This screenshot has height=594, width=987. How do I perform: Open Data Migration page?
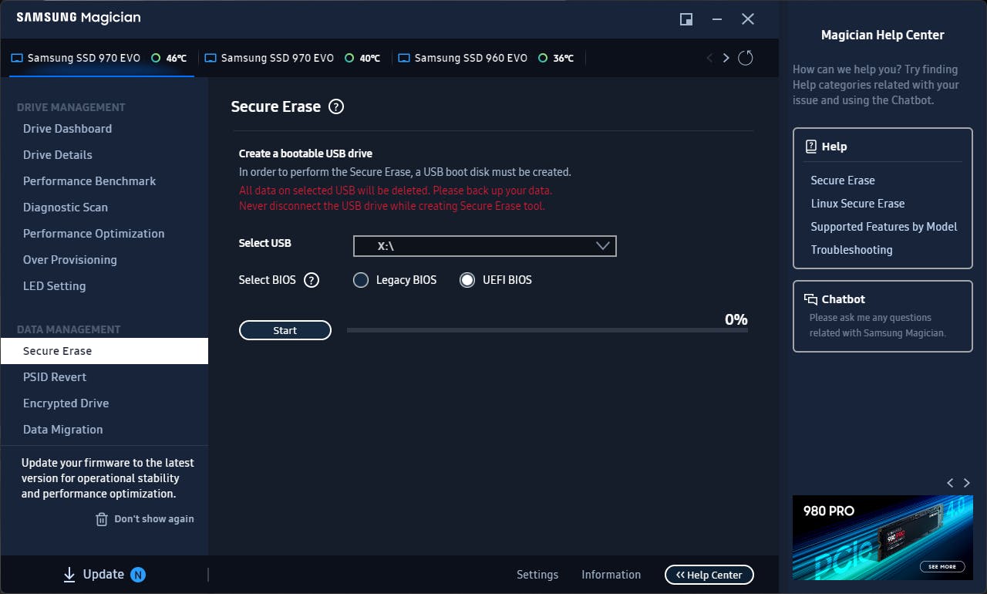click(x=62, y=430)
